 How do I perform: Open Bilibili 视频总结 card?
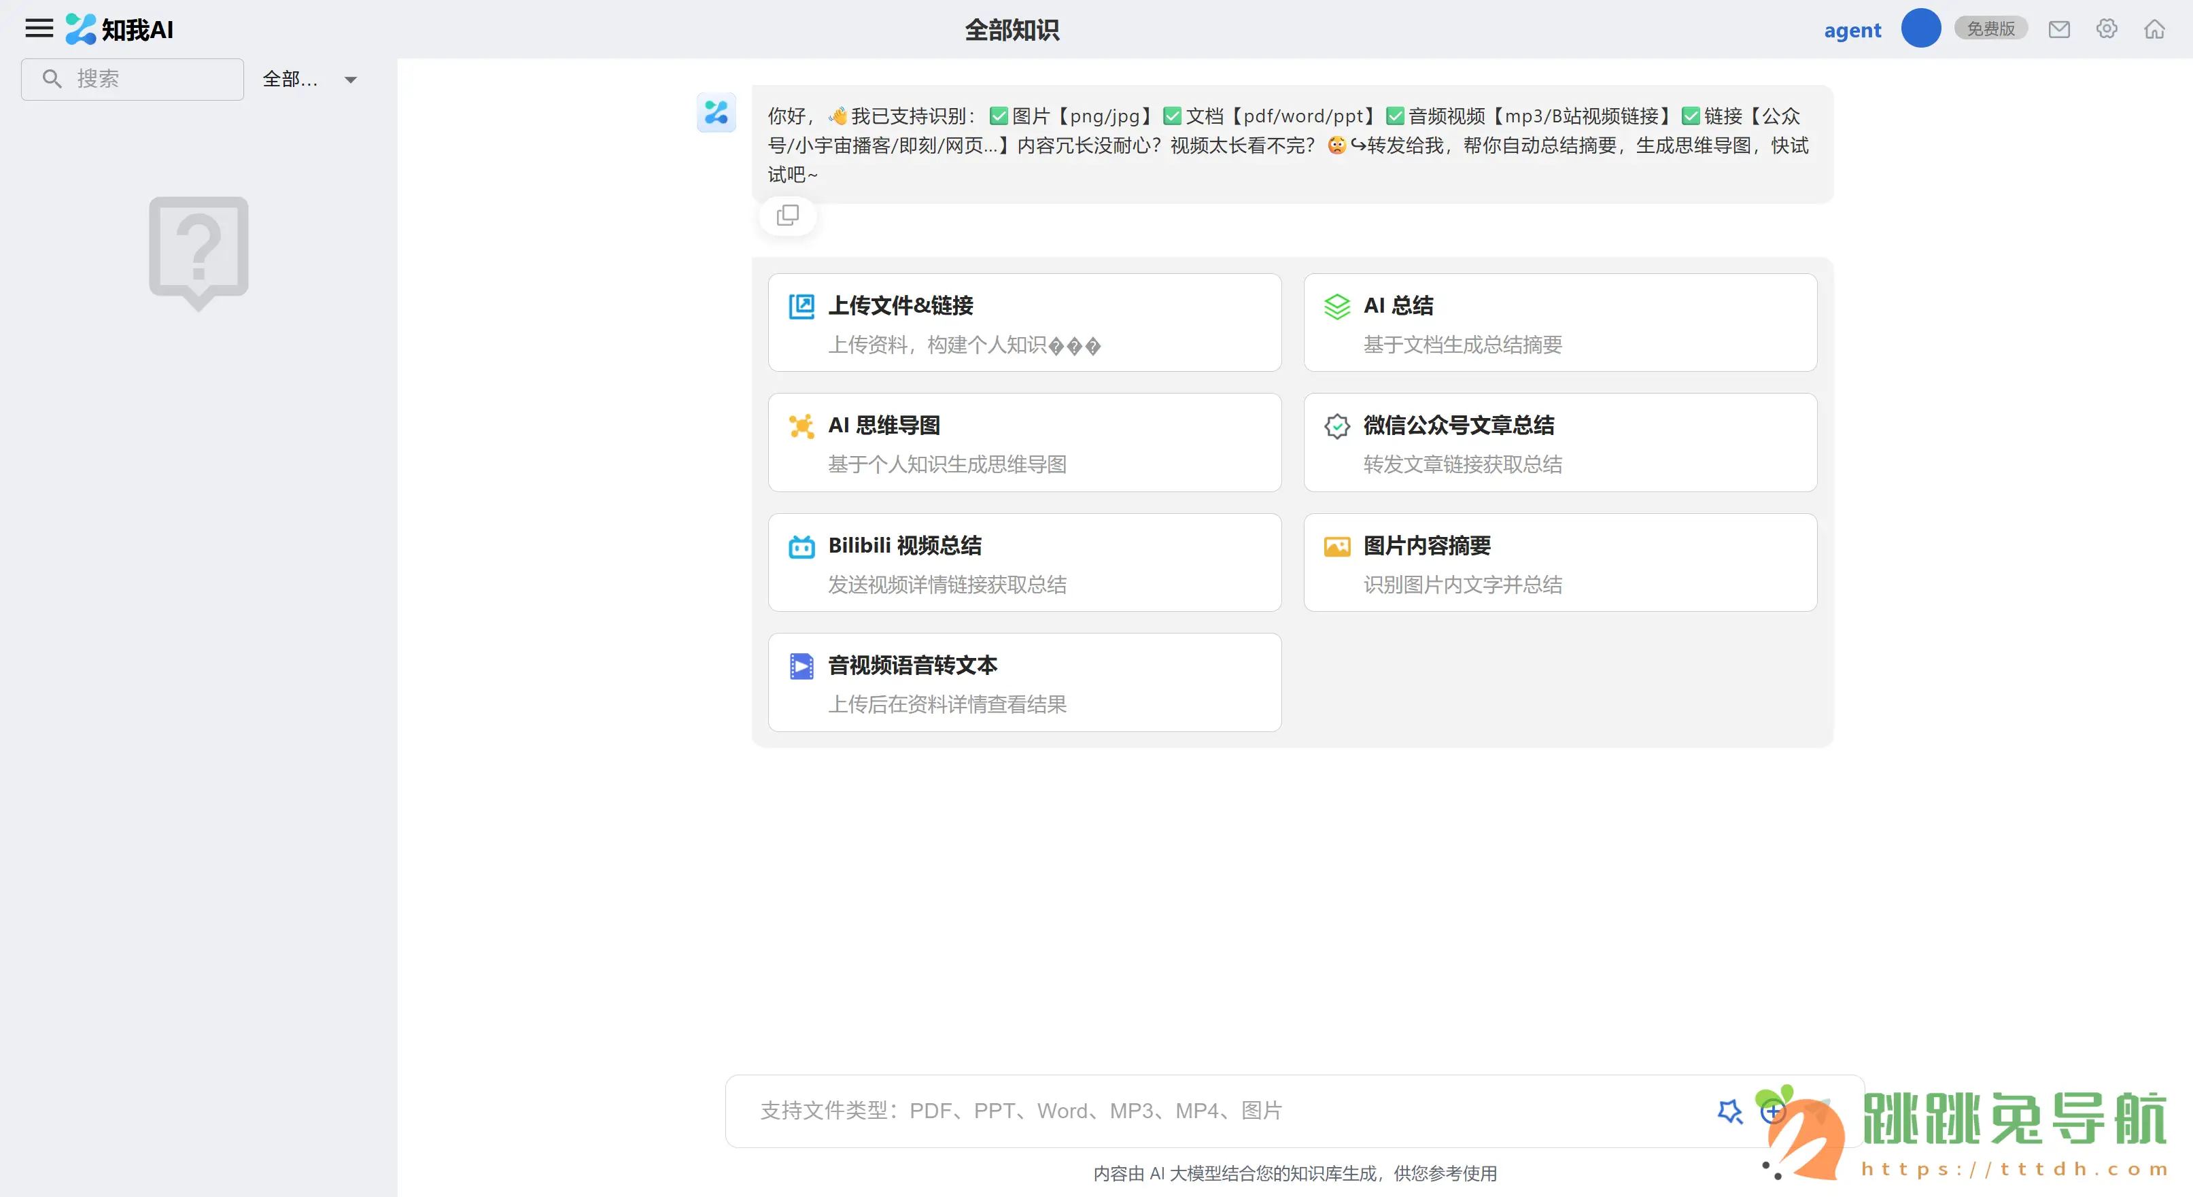(x=1024, y=563)
